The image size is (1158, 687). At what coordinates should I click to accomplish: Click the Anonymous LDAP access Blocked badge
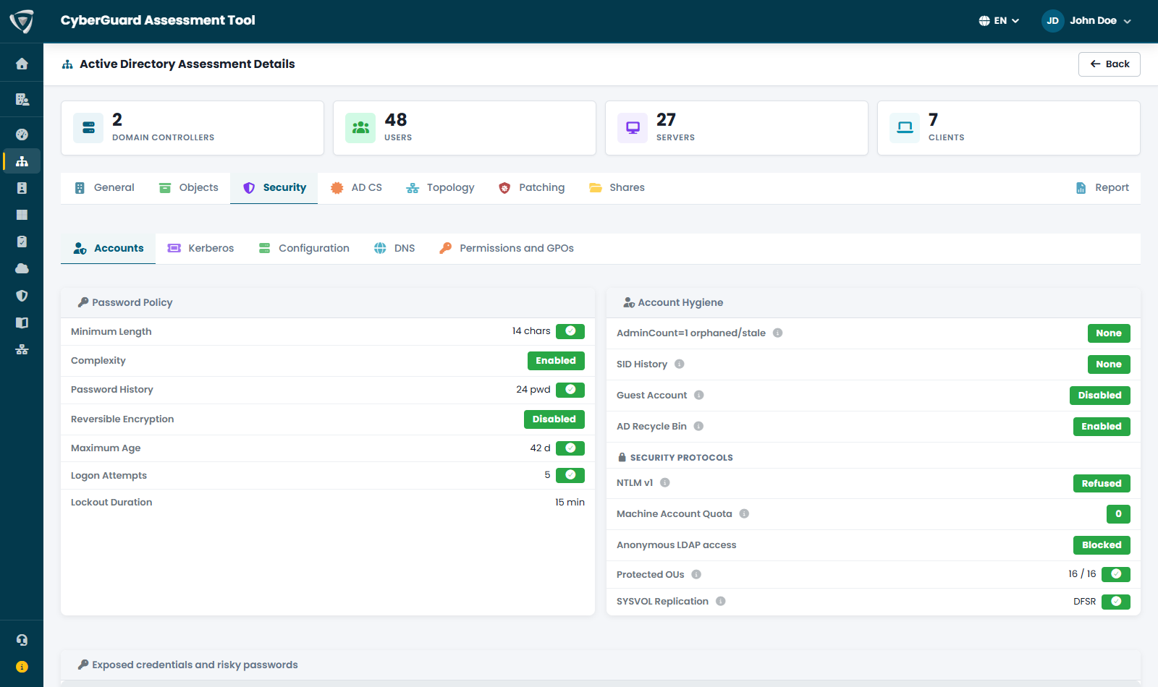coord(1102,545)
